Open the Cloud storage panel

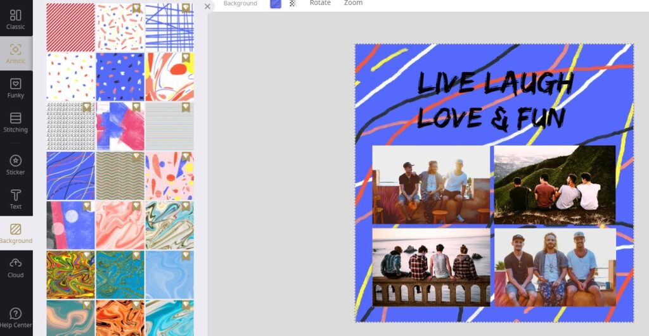coord(16,267)
